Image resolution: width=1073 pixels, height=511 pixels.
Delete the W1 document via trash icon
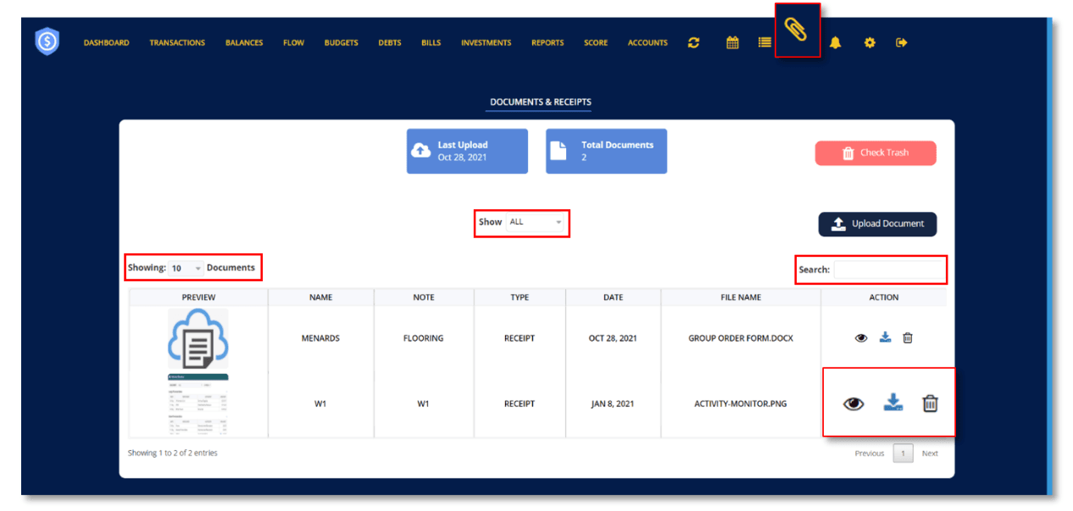pyautogui.click(x=931, y=403)
